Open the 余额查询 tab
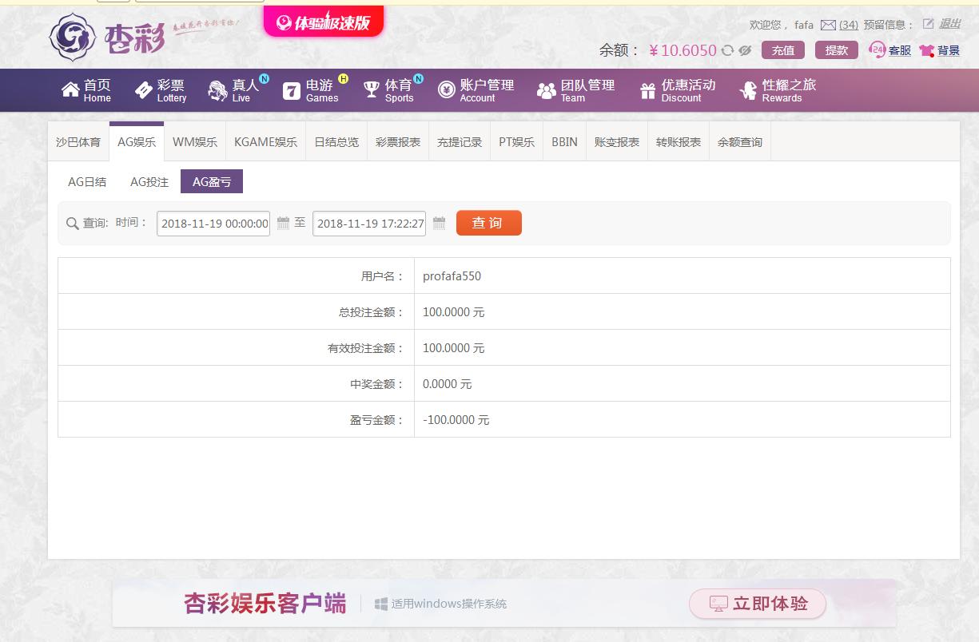 pyautogui.click(x=740, y=142)
